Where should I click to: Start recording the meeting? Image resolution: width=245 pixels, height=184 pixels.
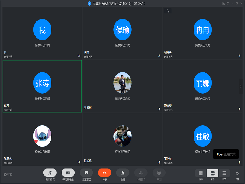(159, 173)
